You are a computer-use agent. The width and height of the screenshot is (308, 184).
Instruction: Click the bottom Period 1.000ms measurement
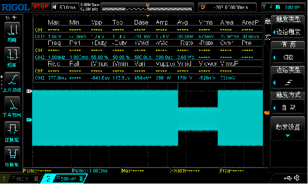click(x=90, y=170)
